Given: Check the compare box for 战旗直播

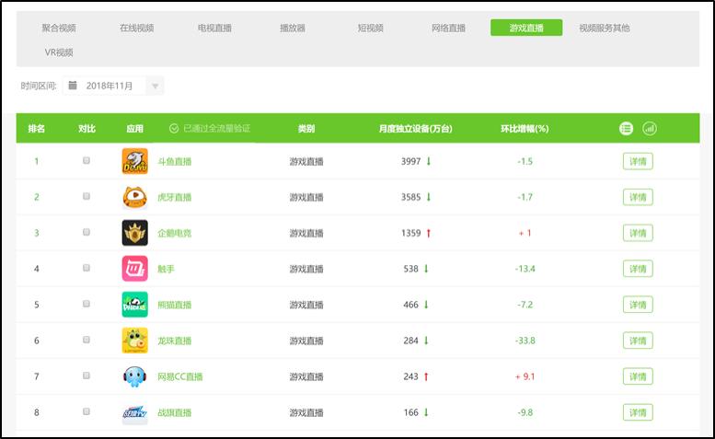Looking at the screenshot, I should click(86, 411).
